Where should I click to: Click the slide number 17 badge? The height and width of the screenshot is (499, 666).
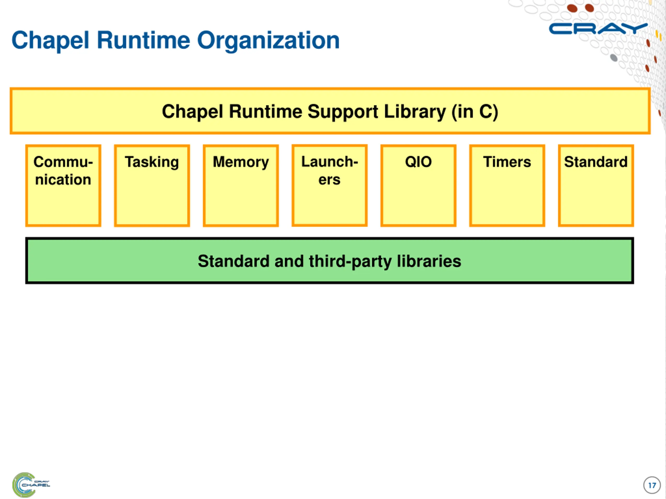click(x=652, y=485)
